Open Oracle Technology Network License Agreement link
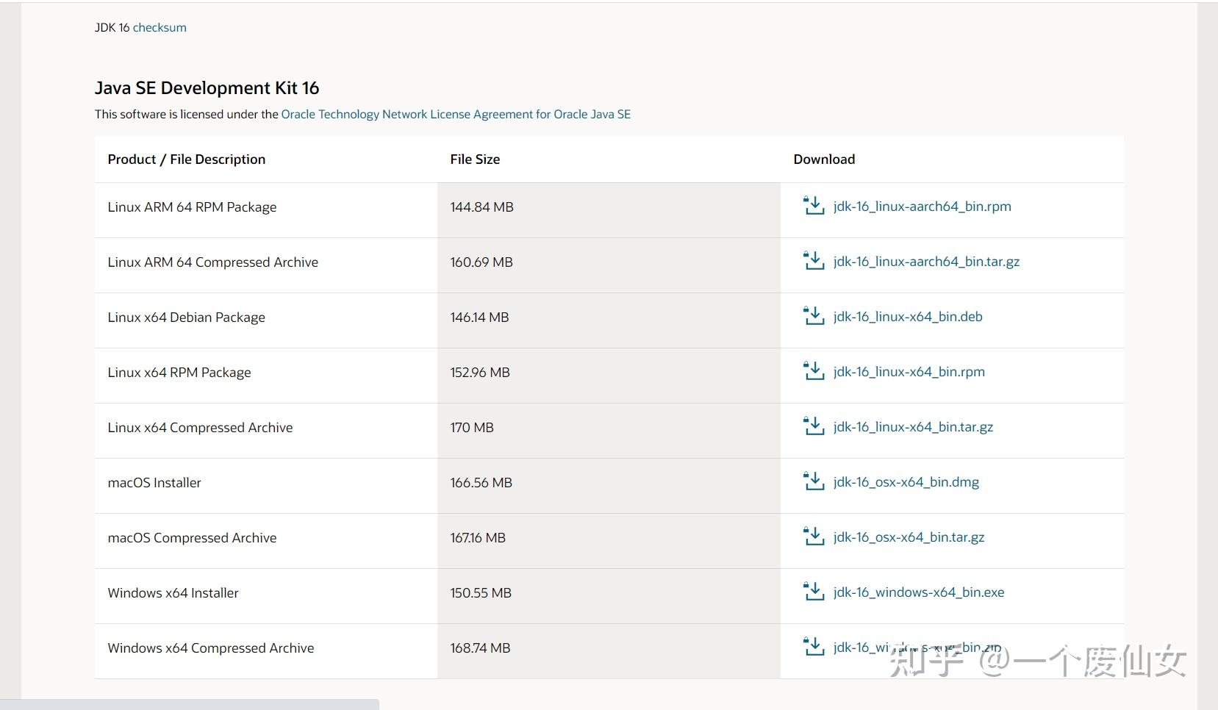This screenshot has width=1218, height=710. click(456, 114)
